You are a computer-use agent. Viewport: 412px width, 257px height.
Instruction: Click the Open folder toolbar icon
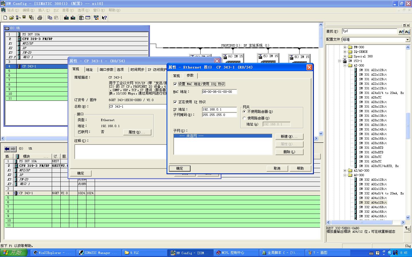click(11, 18)
